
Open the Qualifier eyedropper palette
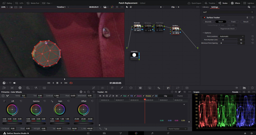[x=122, y=88]
